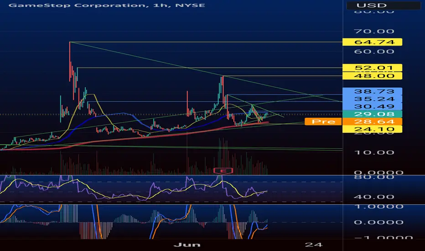Select the 52.01 price label
The width and height of the screenshot is (425, 251).
click(373, 68)
